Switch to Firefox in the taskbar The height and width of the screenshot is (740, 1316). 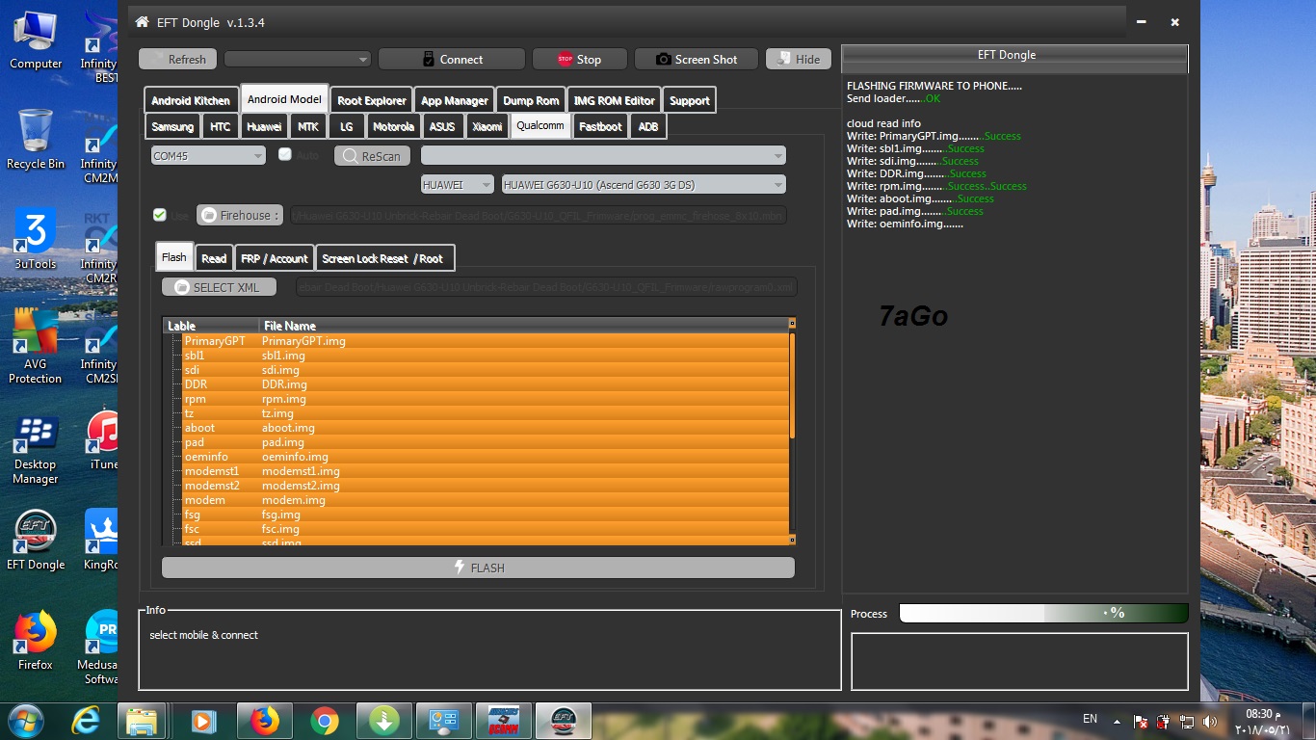click(264, 721)
